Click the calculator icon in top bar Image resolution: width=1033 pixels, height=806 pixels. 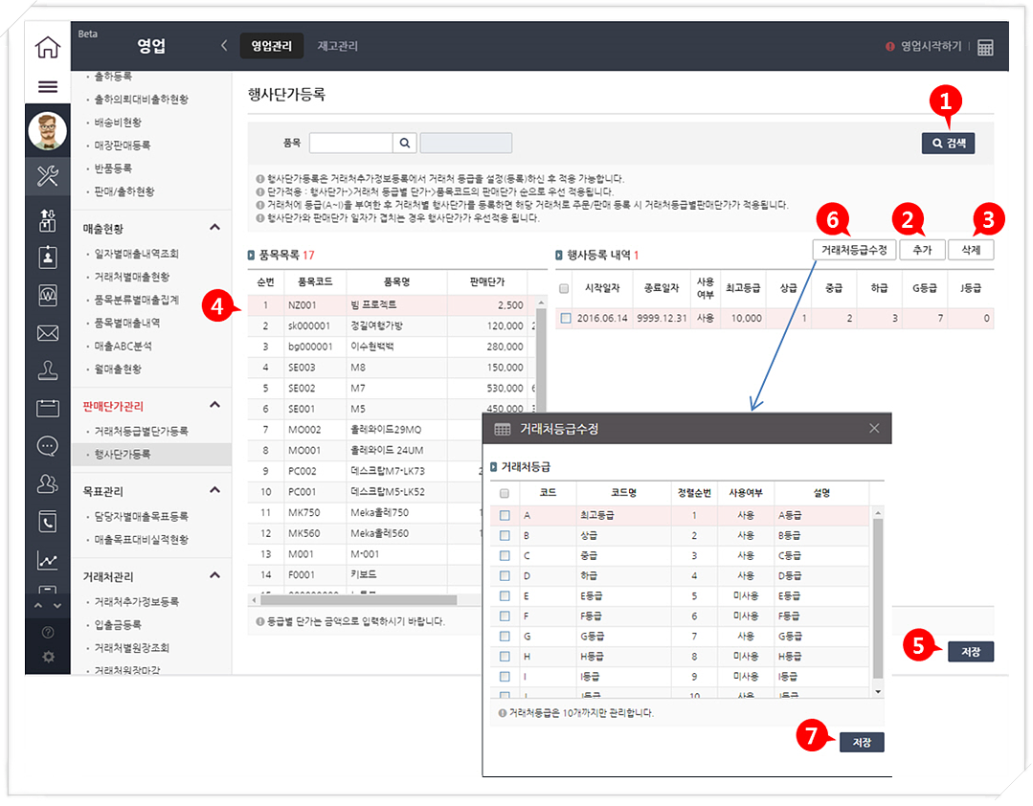pyautogui.click(x=985, y=47)
